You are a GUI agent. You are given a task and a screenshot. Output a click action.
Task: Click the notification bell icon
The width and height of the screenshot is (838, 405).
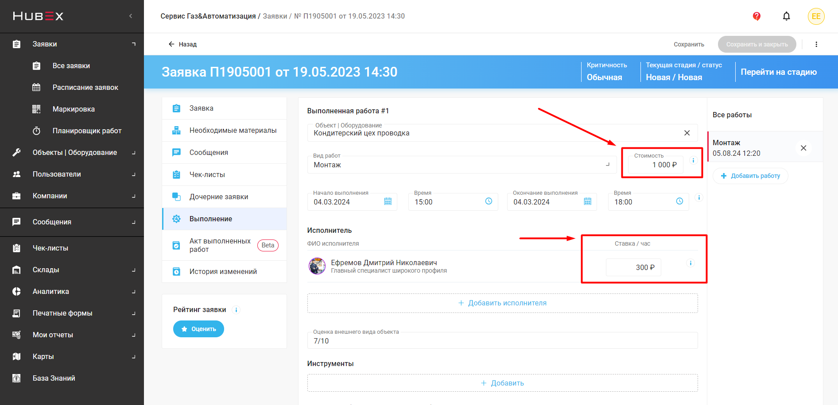[x=786, y=16]
